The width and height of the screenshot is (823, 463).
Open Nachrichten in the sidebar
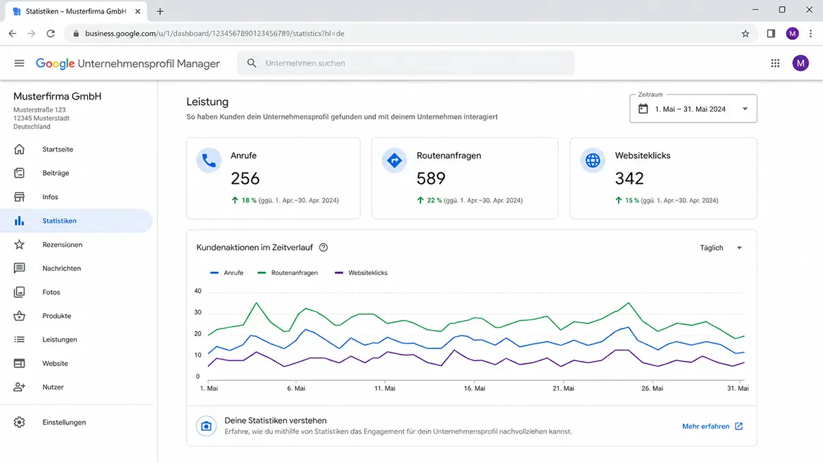[76, 268]
